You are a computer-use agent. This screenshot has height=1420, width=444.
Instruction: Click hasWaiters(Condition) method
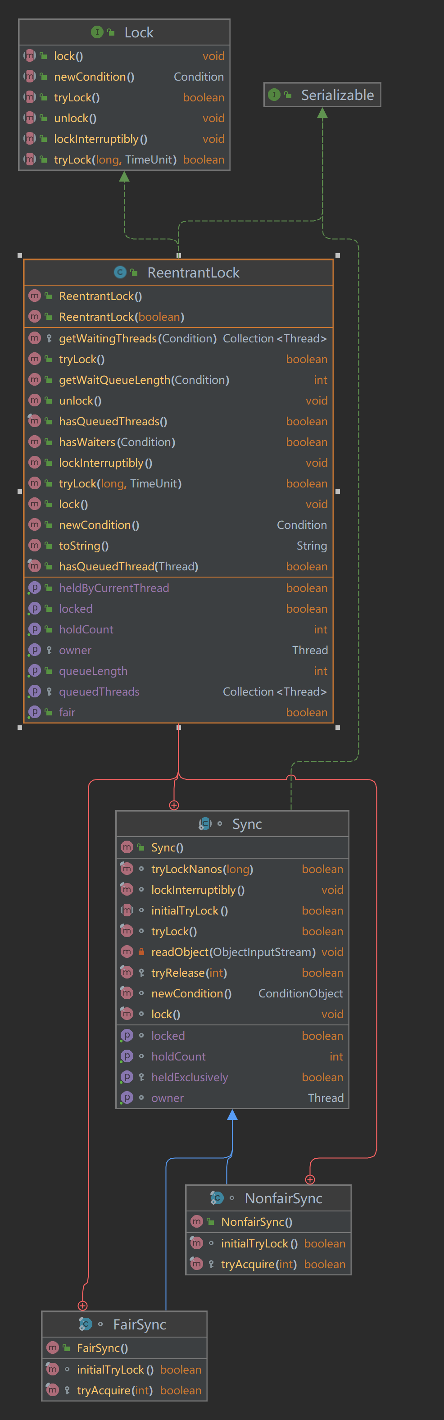(117, 442)
